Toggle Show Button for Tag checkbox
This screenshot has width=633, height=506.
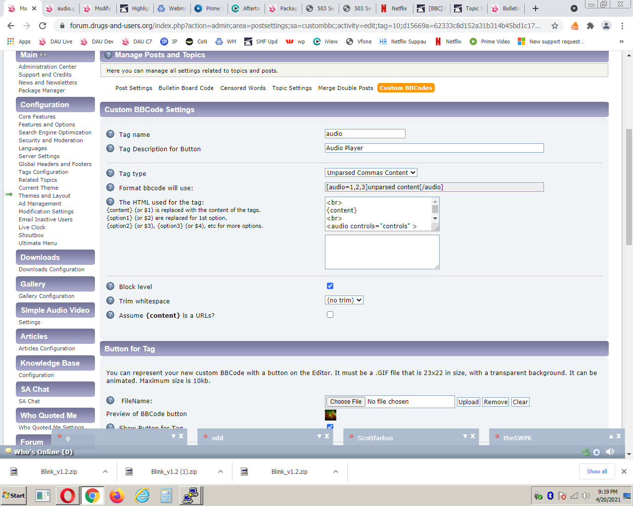[330, 426]
